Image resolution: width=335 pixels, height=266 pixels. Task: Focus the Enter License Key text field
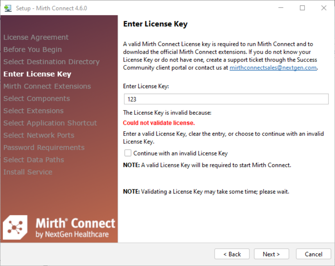click(x=226, y=99)
